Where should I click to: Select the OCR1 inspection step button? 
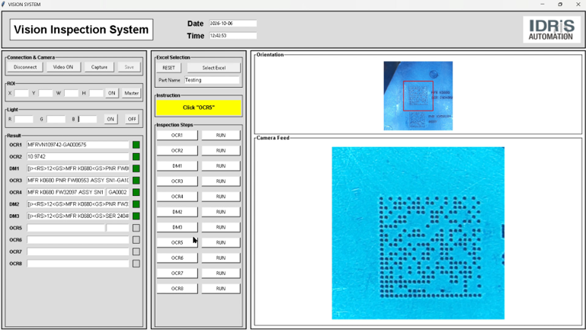pyautogui.click(x=177, y=136)
